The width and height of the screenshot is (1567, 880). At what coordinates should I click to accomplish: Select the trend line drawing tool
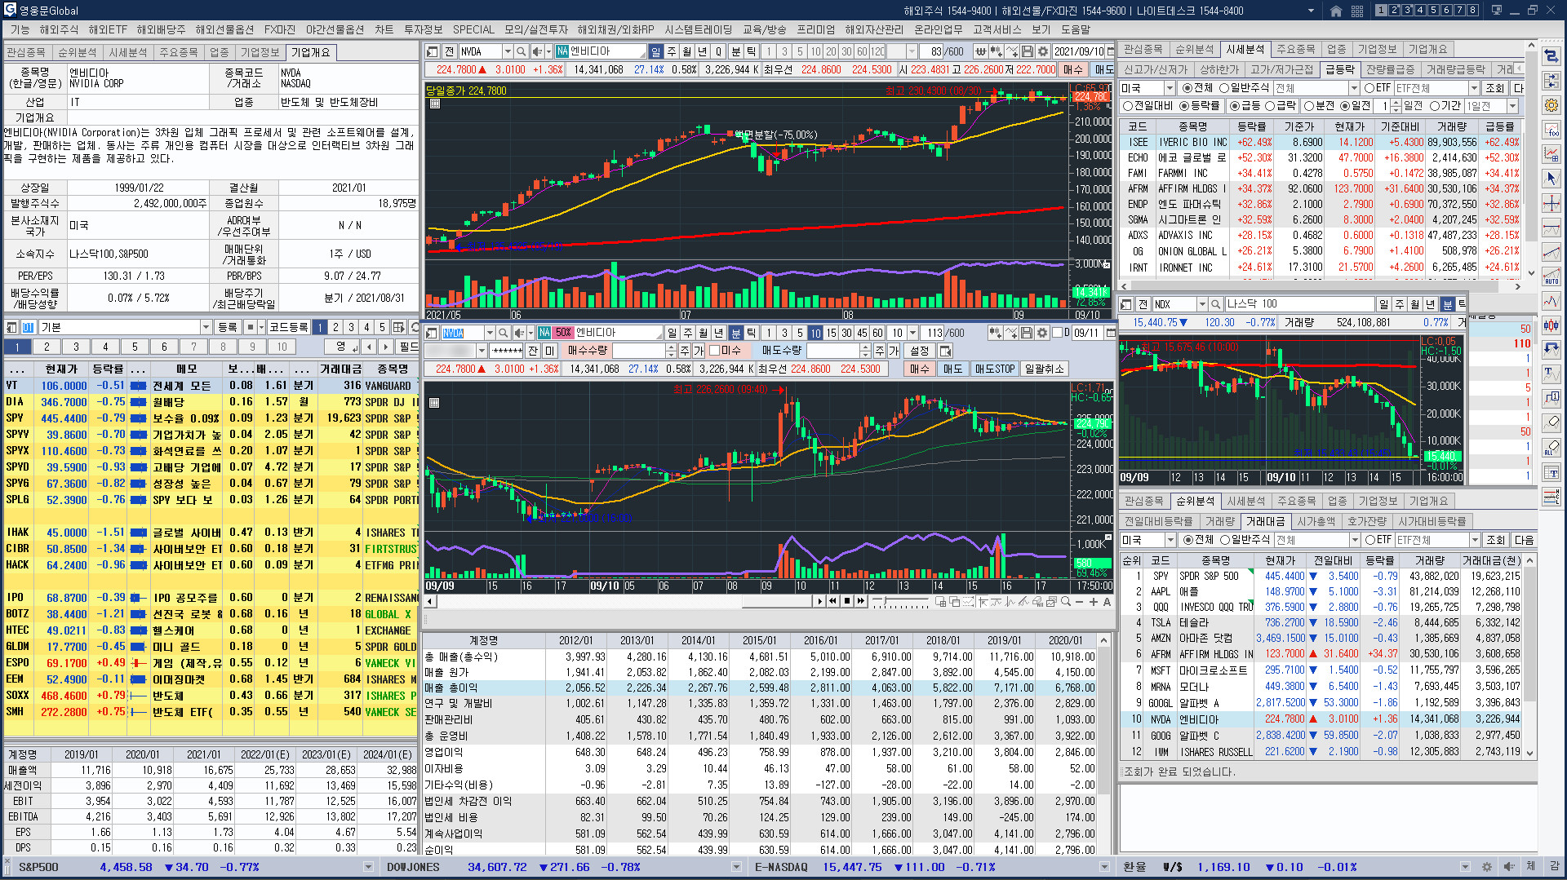1551,252
